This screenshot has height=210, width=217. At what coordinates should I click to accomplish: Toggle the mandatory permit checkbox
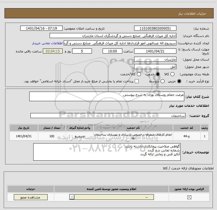(x=189, y=197)
